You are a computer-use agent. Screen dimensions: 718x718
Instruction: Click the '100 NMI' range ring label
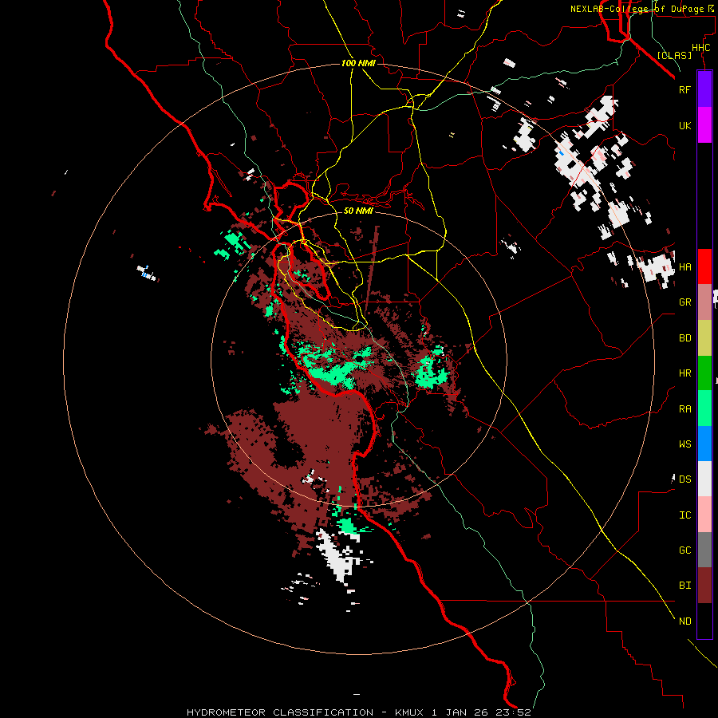pos(358,63)
